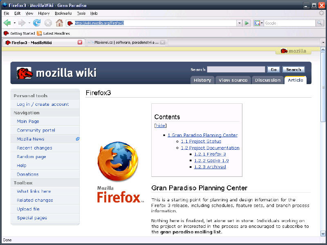Image resolution: width=327 pixels, height=245 pixels.
Task: Click the wiki Go button
Action: click(273, 69)
